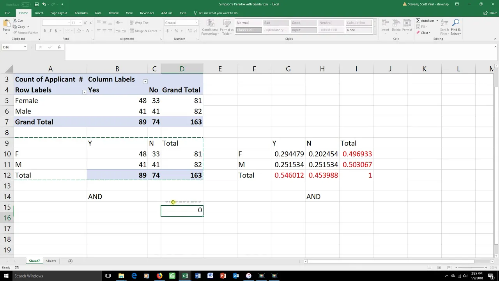
Task: Select the Sheet1 tab
Action: pos(51,261)
